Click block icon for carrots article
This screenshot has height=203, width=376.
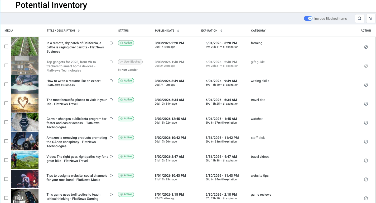tap(366, 47)
